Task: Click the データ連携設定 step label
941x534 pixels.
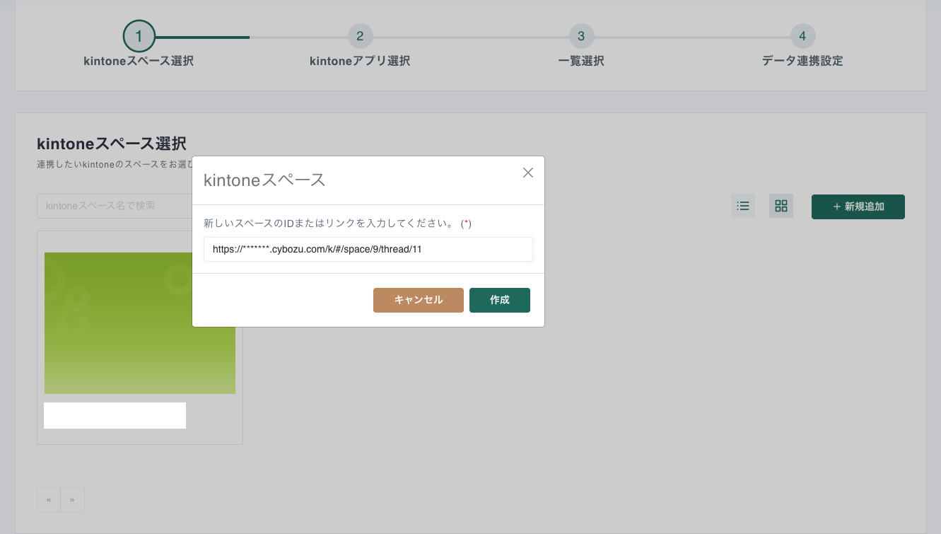Action: 802,61
